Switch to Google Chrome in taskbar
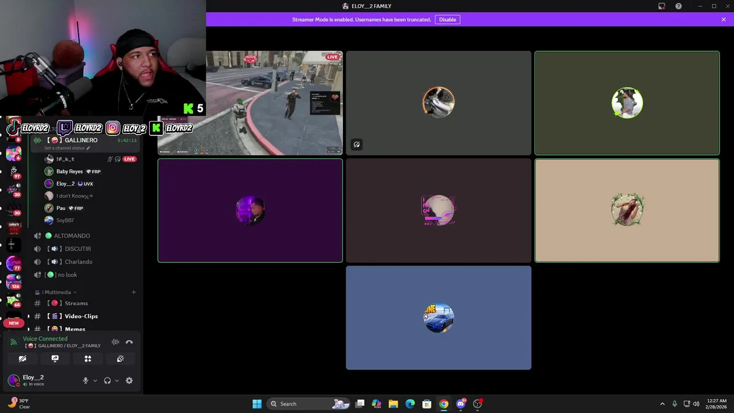The height and width of the screenshot is (413, 734). [443, 404]
